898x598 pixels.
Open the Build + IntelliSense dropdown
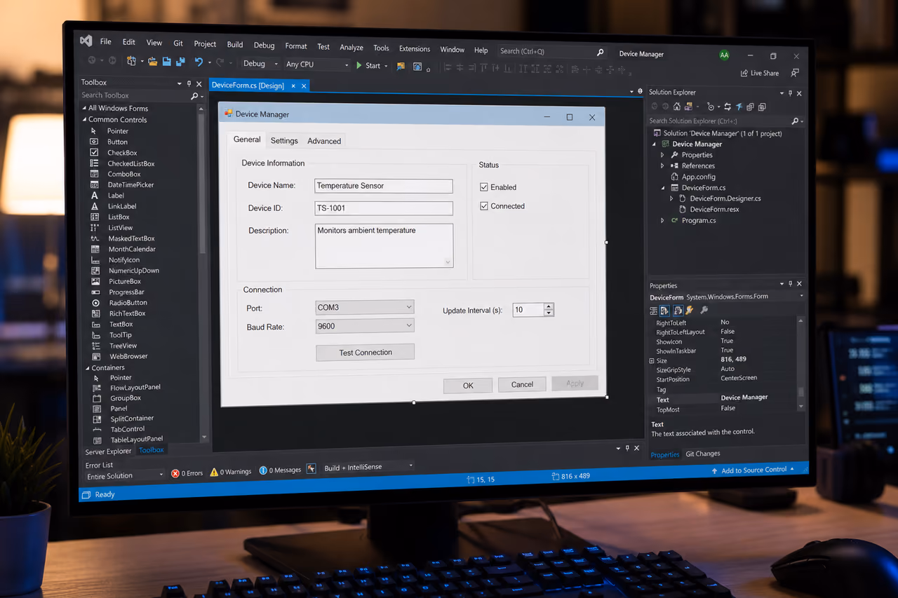368,467
